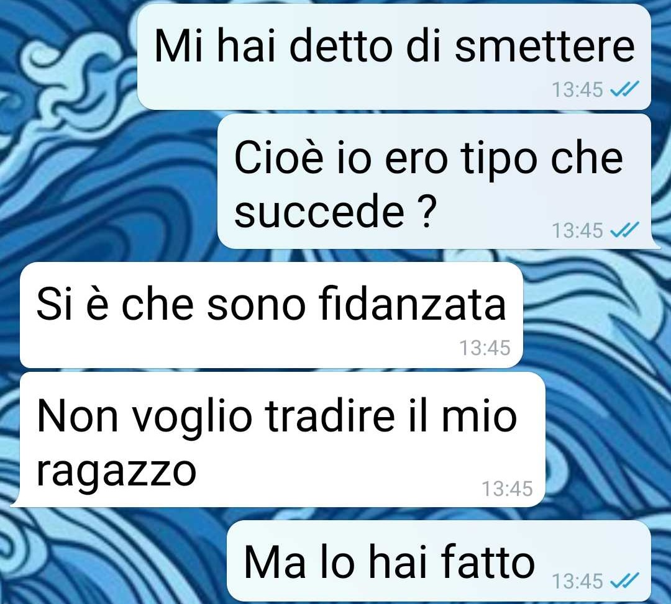Select the "Si è che sono fidanzata" message

pos(272,315)
